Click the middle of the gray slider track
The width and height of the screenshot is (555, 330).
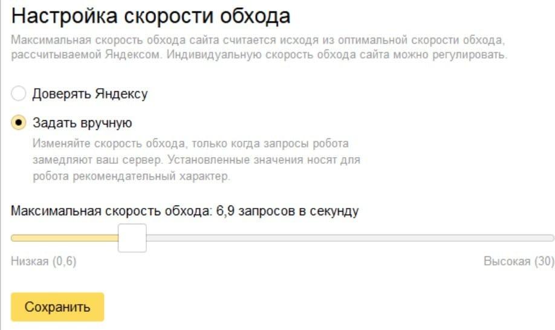tap(349, 238)
